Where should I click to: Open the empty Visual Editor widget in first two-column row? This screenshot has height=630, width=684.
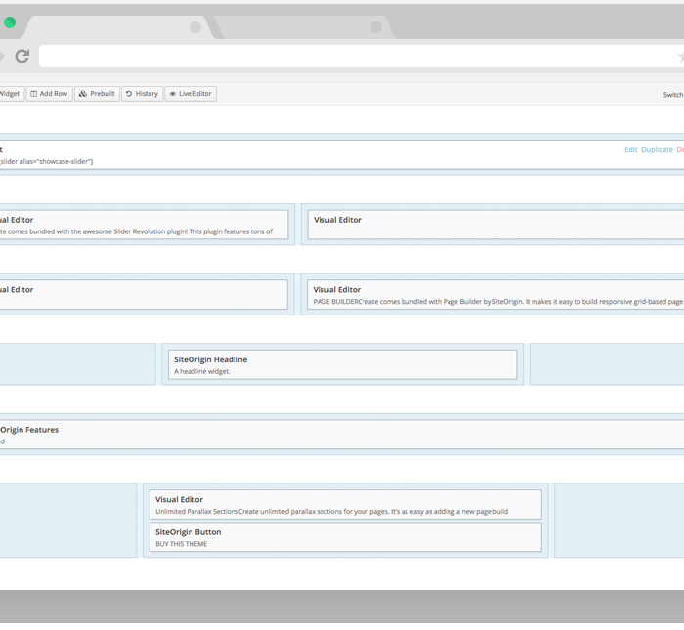pyautogui.click(x=495, y=225)
